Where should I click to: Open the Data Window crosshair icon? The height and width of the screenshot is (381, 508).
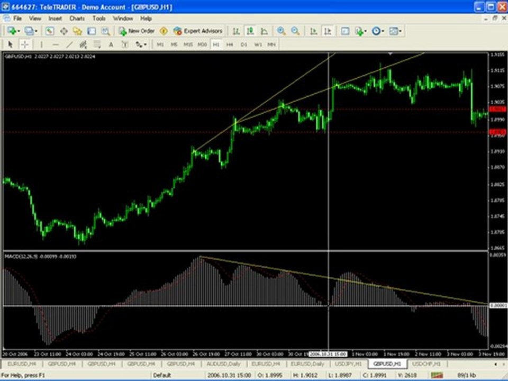pos(63,31)
